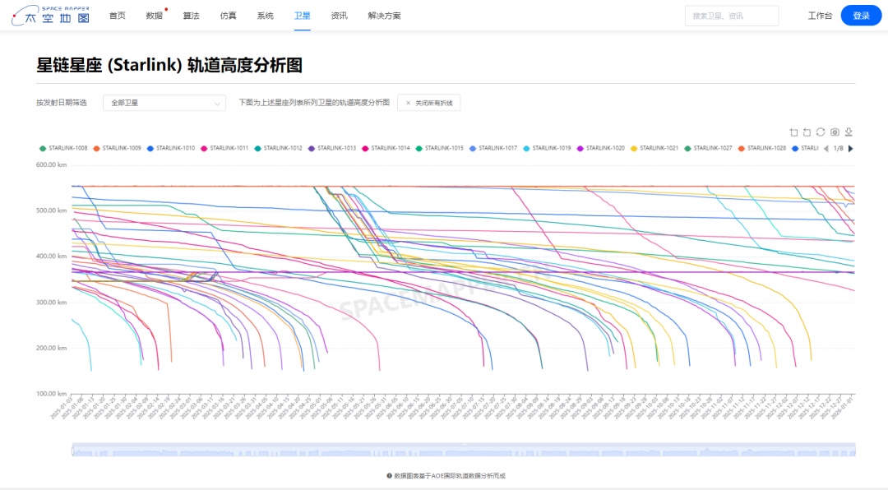Go to next legend page arrow
The width and height of the screenshot is (888, 490).
coord(851,149)
